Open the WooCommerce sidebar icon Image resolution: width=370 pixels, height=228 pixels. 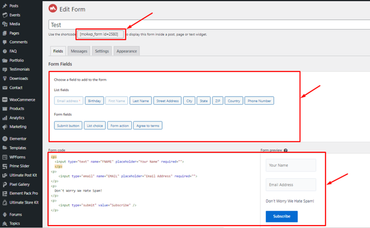(5, 100)
